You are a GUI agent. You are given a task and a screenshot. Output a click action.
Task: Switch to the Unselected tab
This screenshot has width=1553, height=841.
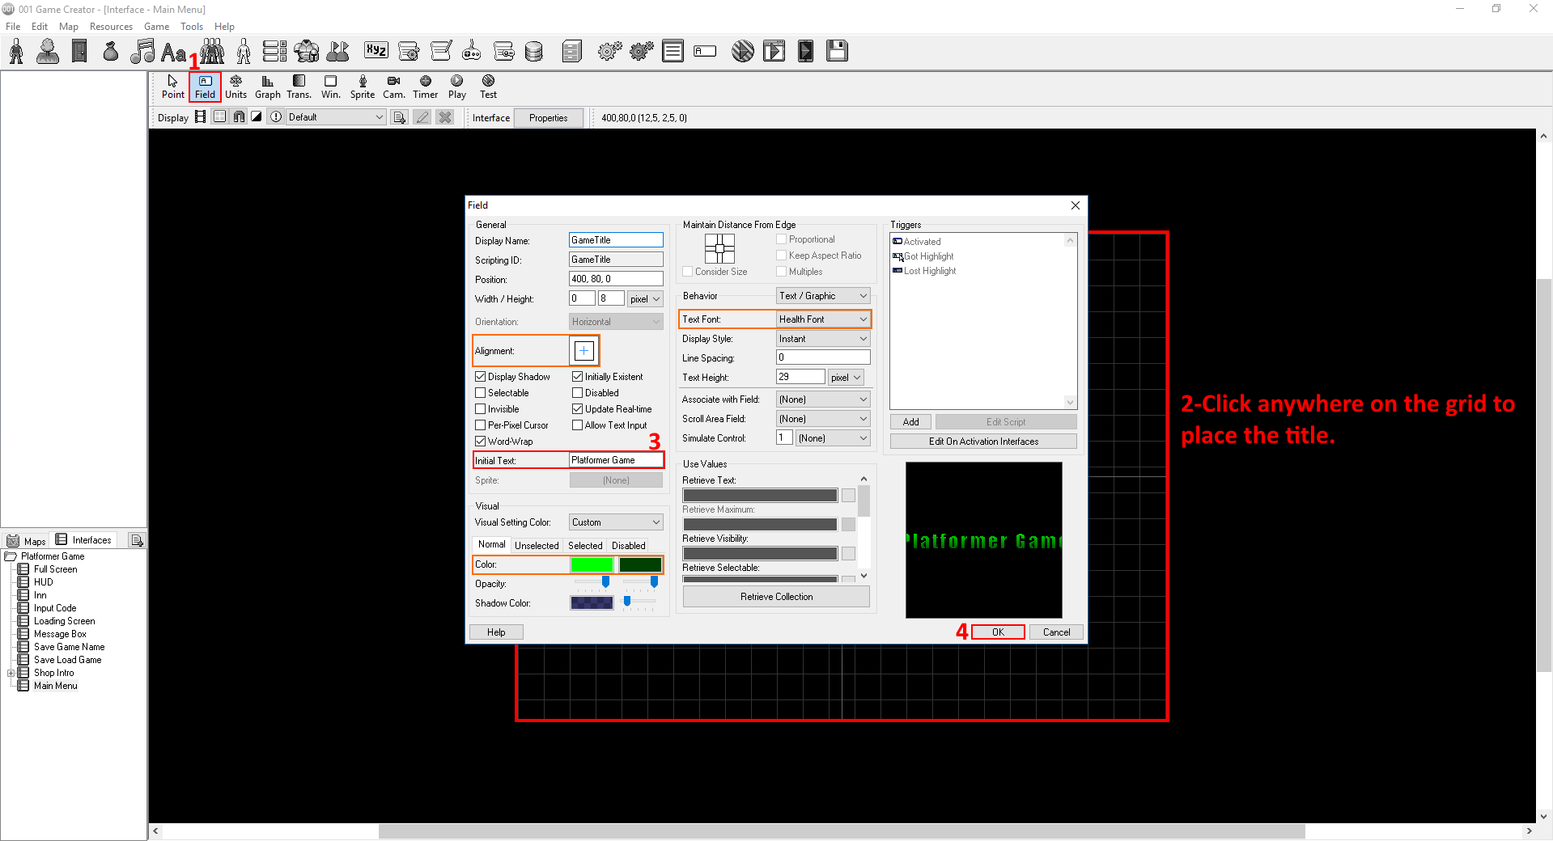(x=537, y=546)
